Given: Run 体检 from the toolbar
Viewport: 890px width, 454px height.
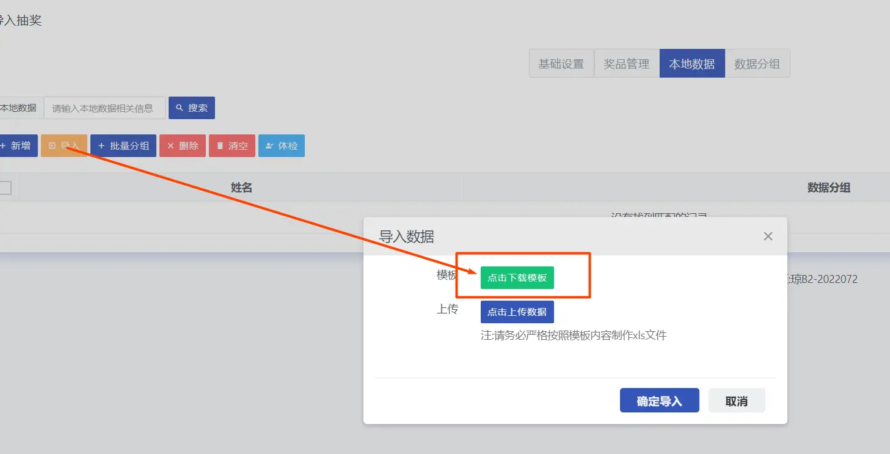Looking at the screenshot, I should (x=281, y=146).
